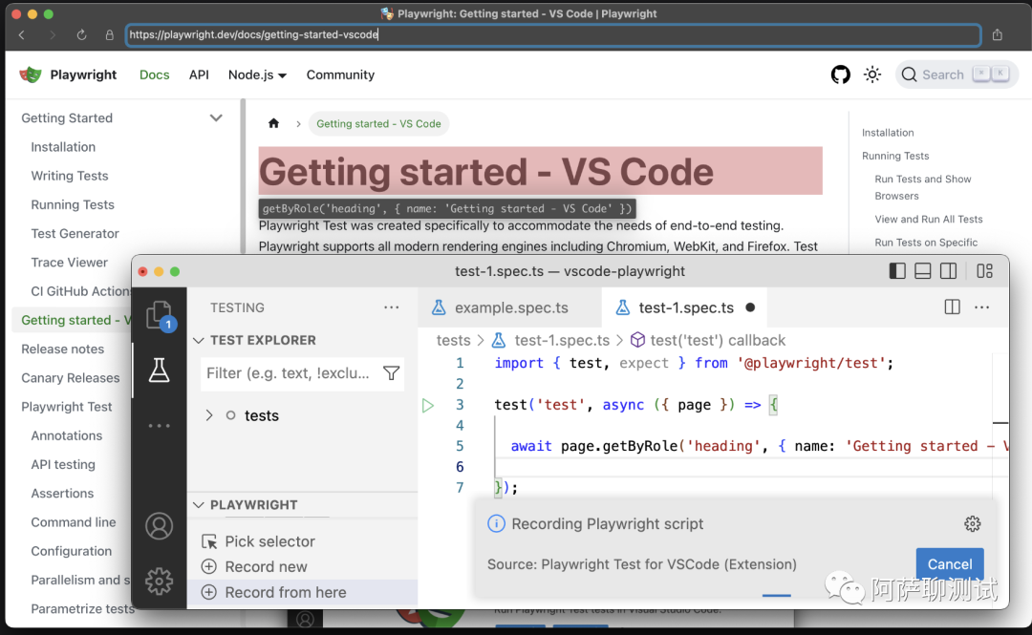Open Writing Tests in docs sidebar
Image resolution: width=1032 pixels, height=635 pixels.
pyautogui.click(x=70, y=176)
